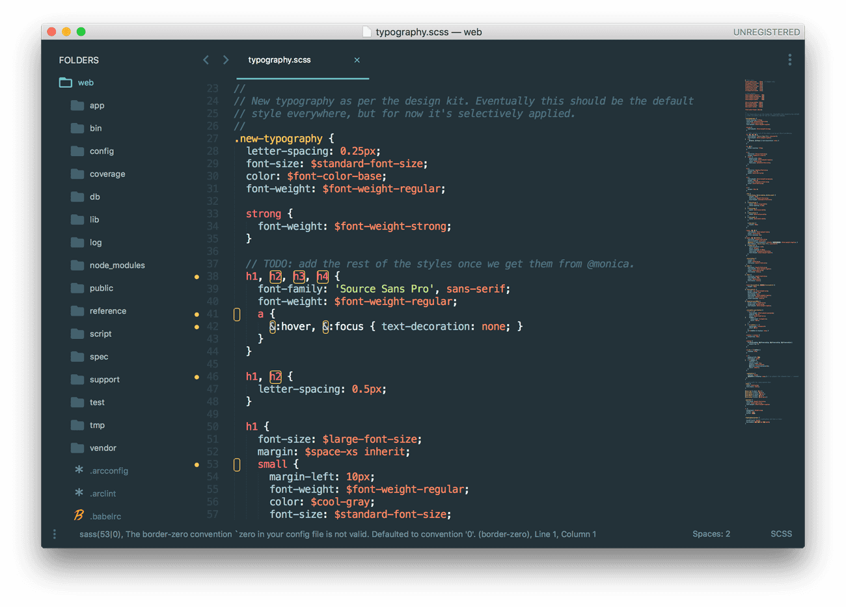
Task: Click the .babelrc file icon
Action: pos(78,516)
